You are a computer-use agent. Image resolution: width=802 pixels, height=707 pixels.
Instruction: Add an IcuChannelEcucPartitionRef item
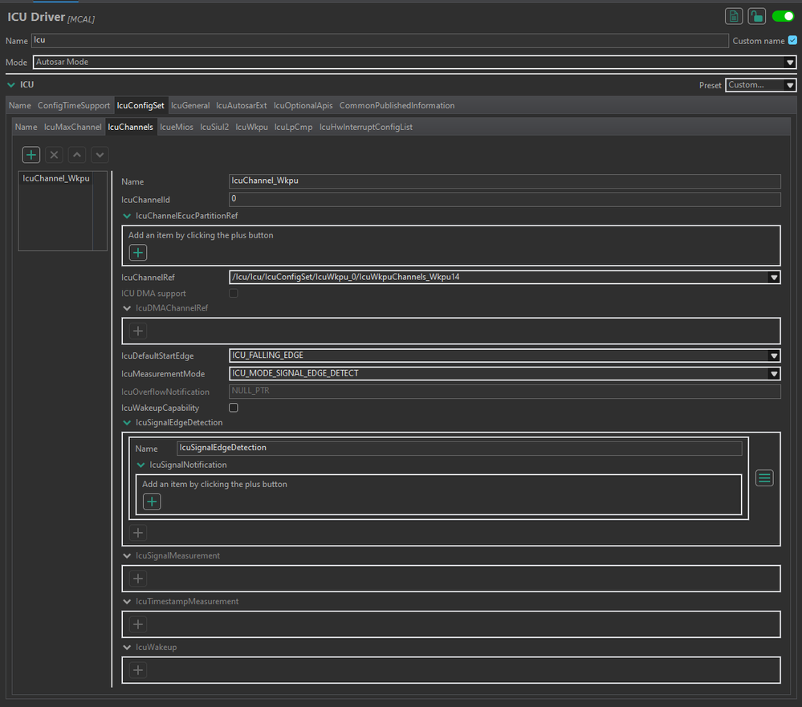point(138,253)
